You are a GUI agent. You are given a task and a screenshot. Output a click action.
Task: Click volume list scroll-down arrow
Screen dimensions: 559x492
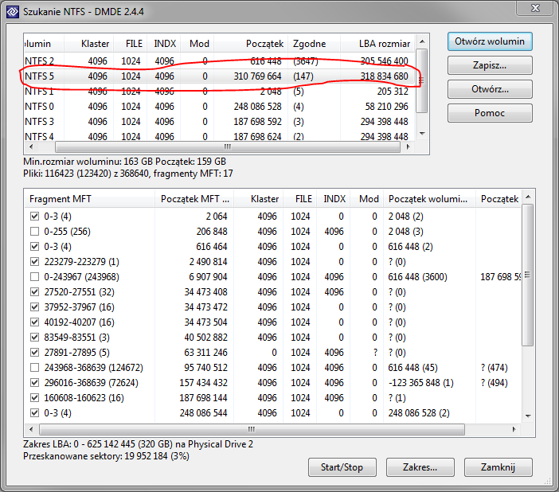tap(422, 134)
